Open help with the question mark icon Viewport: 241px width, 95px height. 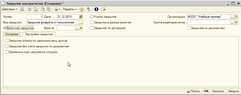point(82,10)
